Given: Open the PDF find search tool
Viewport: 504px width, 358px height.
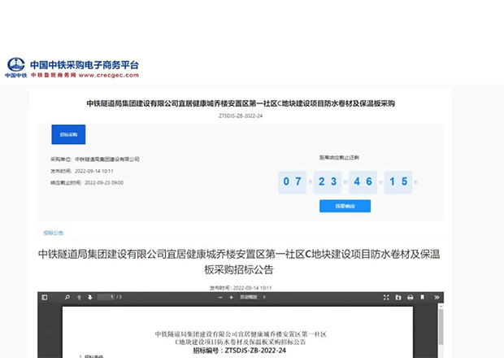Looking at the screenshot, I should tap(67, 297).
